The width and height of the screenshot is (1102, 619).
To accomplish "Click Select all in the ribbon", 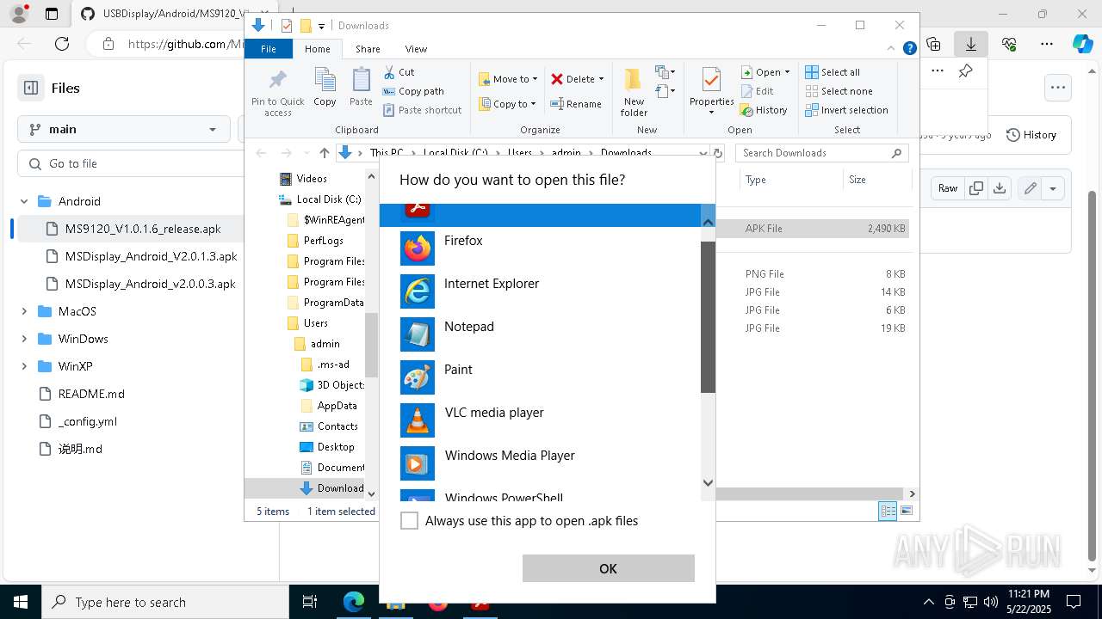I will [x=833, y=72].
